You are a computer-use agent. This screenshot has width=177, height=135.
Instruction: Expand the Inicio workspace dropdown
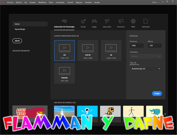(155, 2)
